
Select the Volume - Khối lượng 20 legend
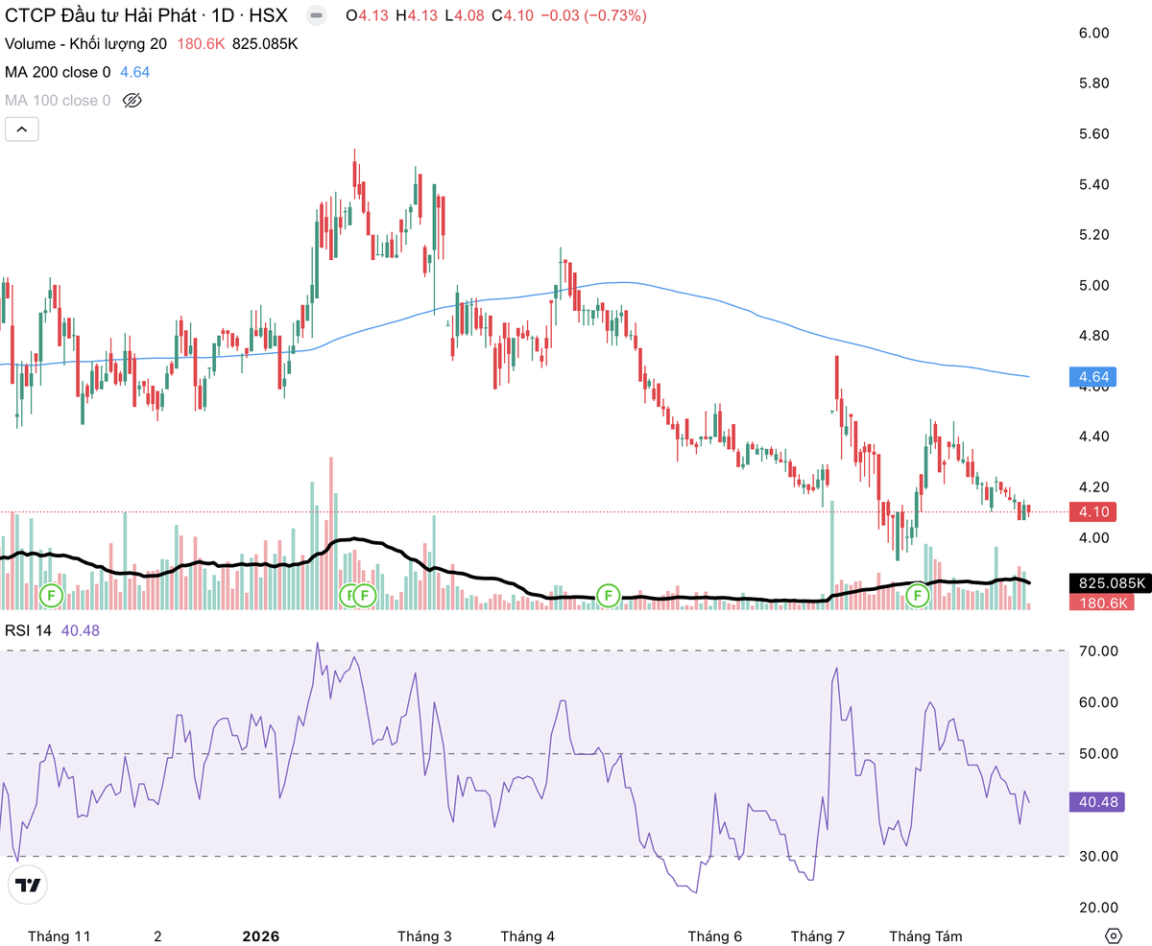[85, 44]
